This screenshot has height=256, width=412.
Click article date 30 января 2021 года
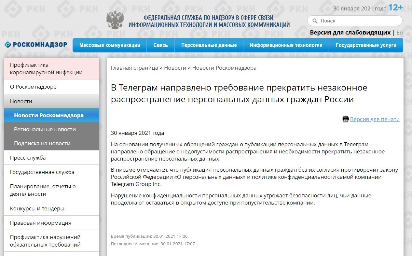click(137, 133)
